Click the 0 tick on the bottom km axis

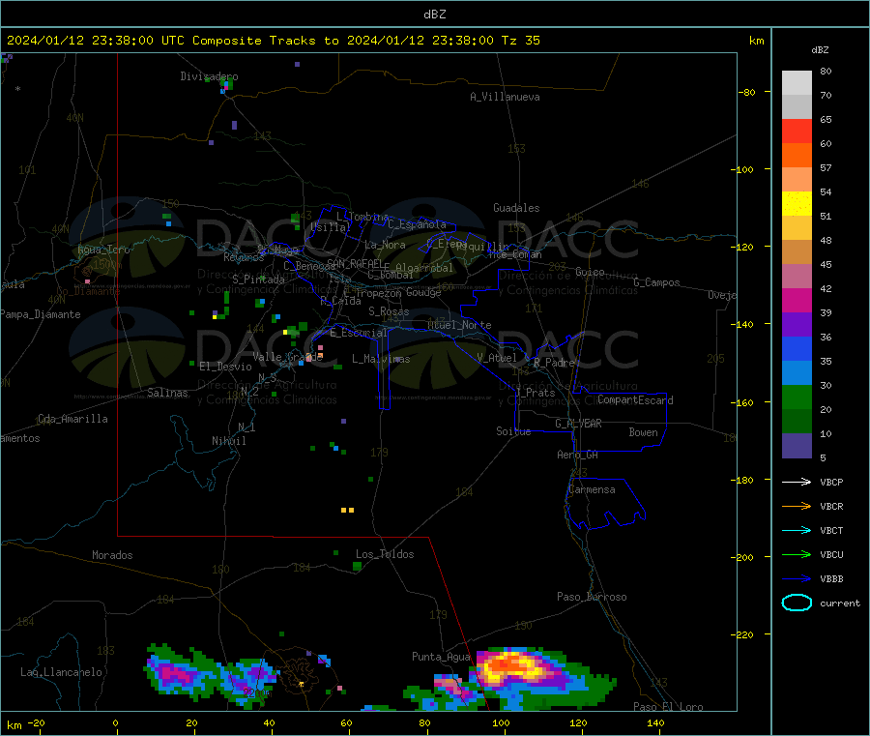point(115,722)
